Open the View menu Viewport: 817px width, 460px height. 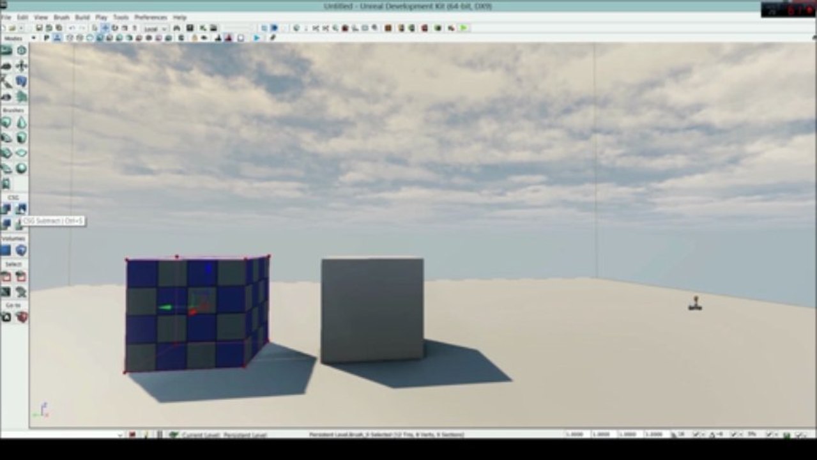pyautogui.click(x=41, y=17)
